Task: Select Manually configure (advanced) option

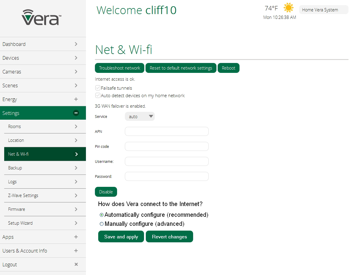Action: pos(102,224)
